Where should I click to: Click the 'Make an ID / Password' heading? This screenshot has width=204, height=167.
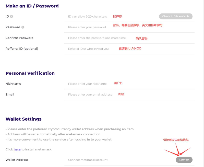point(32,6)
